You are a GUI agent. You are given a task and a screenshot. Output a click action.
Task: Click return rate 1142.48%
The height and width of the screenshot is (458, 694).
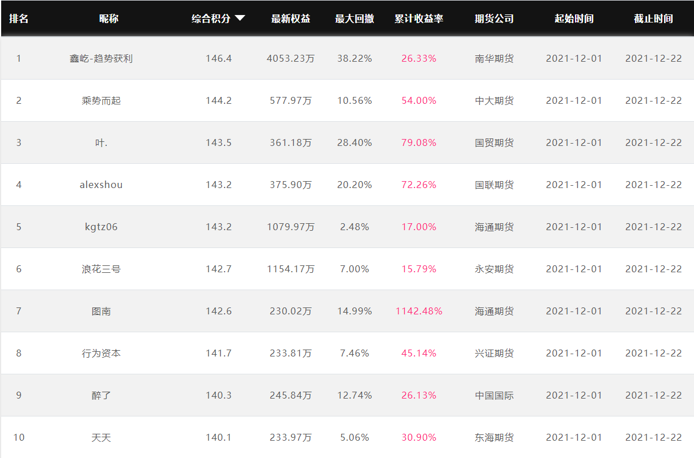pos(419,311)
